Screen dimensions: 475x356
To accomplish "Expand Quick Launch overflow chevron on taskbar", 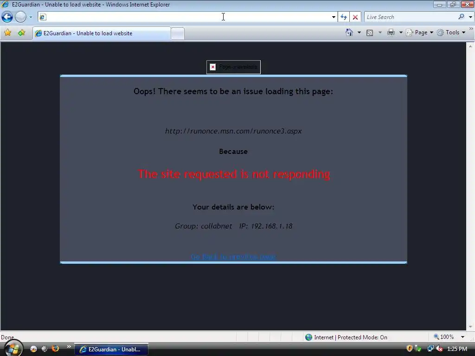I will 69,346.
